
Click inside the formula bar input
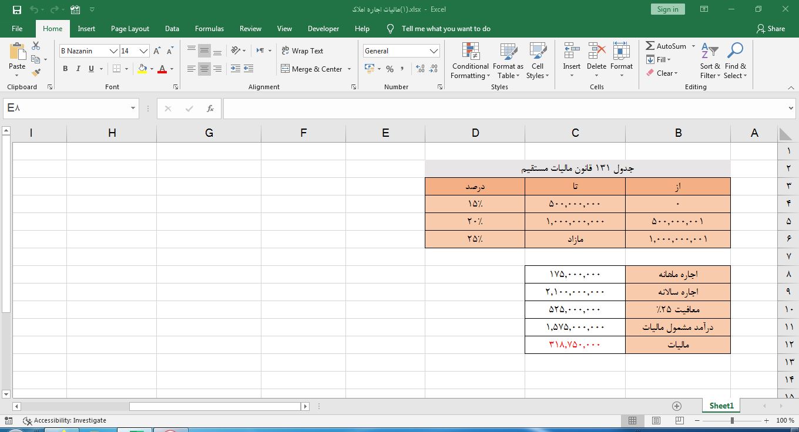pos(505,109)
